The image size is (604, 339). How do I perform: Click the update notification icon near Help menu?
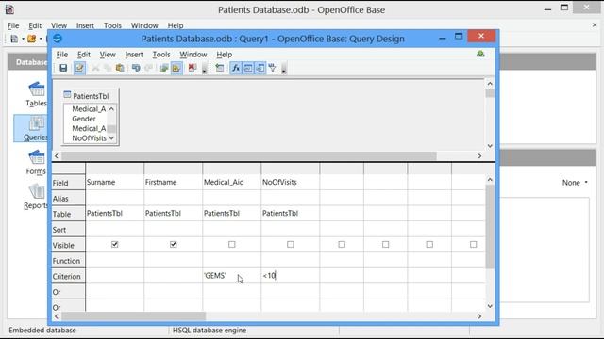pos(480,55)
